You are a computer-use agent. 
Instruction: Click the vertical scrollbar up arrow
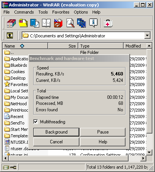(149, 46)
